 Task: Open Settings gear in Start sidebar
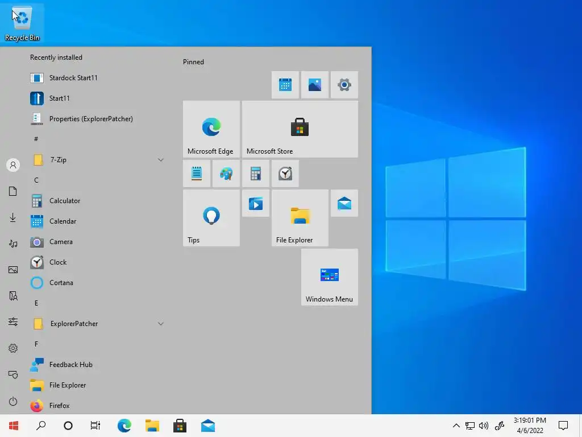coord(13,348)
